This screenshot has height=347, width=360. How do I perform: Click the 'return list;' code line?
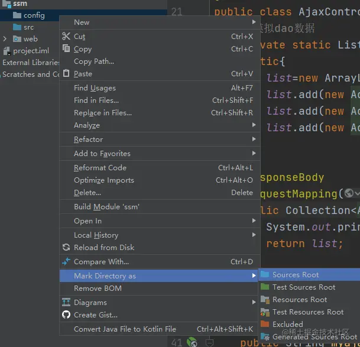tap(304, 243)
